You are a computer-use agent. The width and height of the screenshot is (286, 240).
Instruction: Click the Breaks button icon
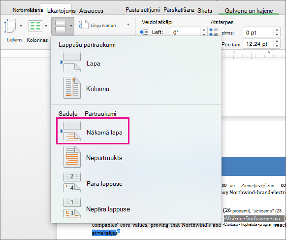point(61,26)
